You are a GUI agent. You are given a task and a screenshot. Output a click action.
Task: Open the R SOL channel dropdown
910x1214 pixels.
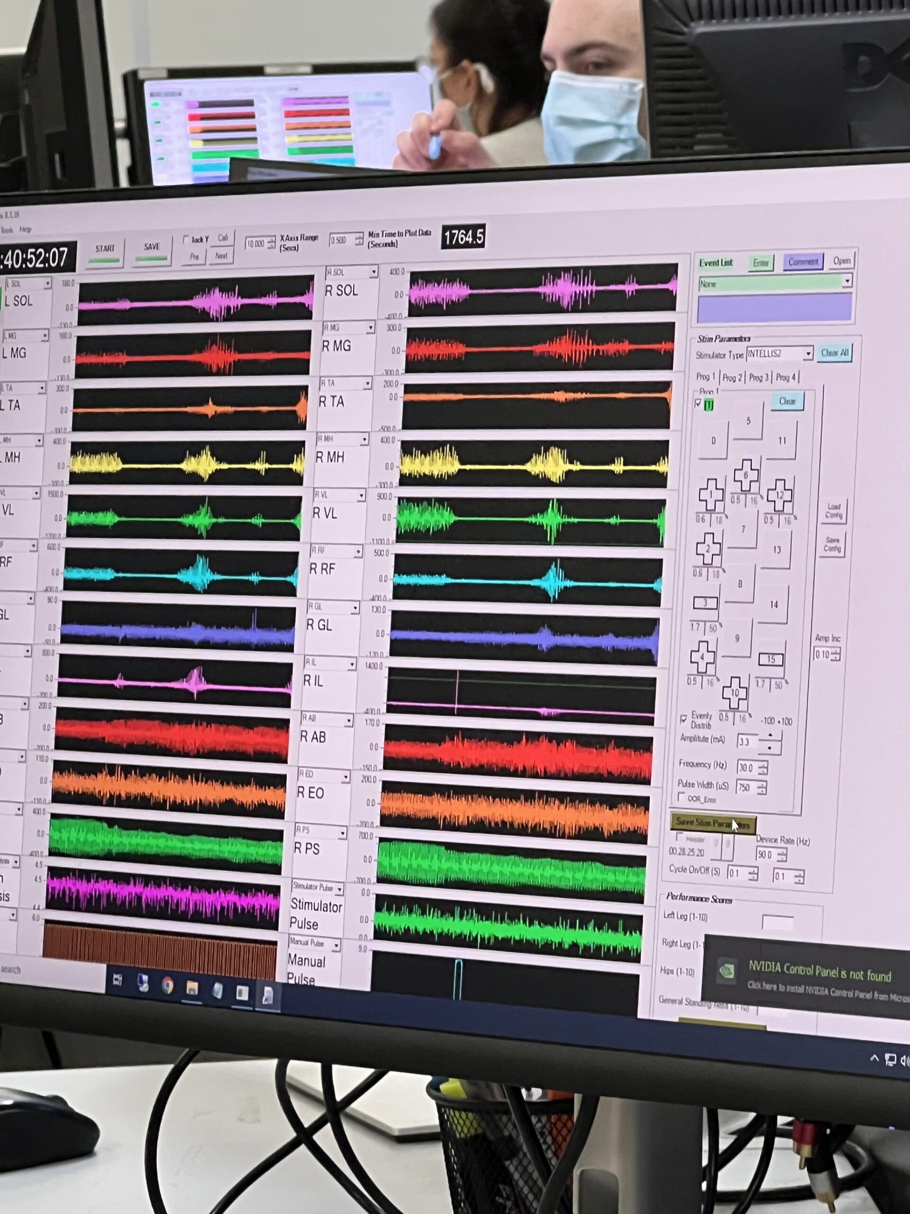point(373,272)
